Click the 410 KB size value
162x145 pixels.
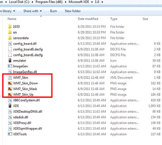(x=156, y=100)
